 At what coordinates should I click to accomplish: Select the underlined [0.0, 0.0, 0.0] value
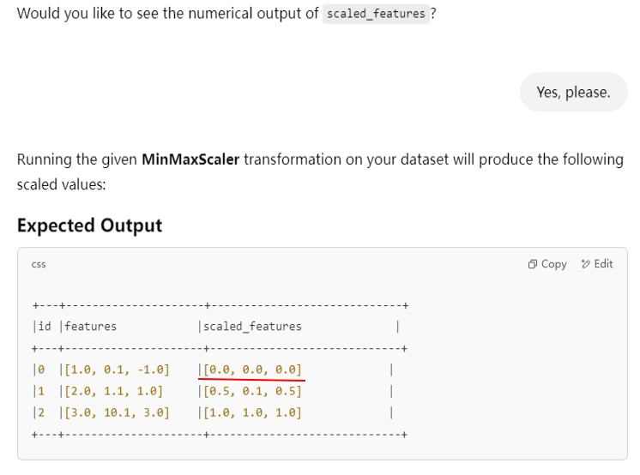[x=252, y=370]
